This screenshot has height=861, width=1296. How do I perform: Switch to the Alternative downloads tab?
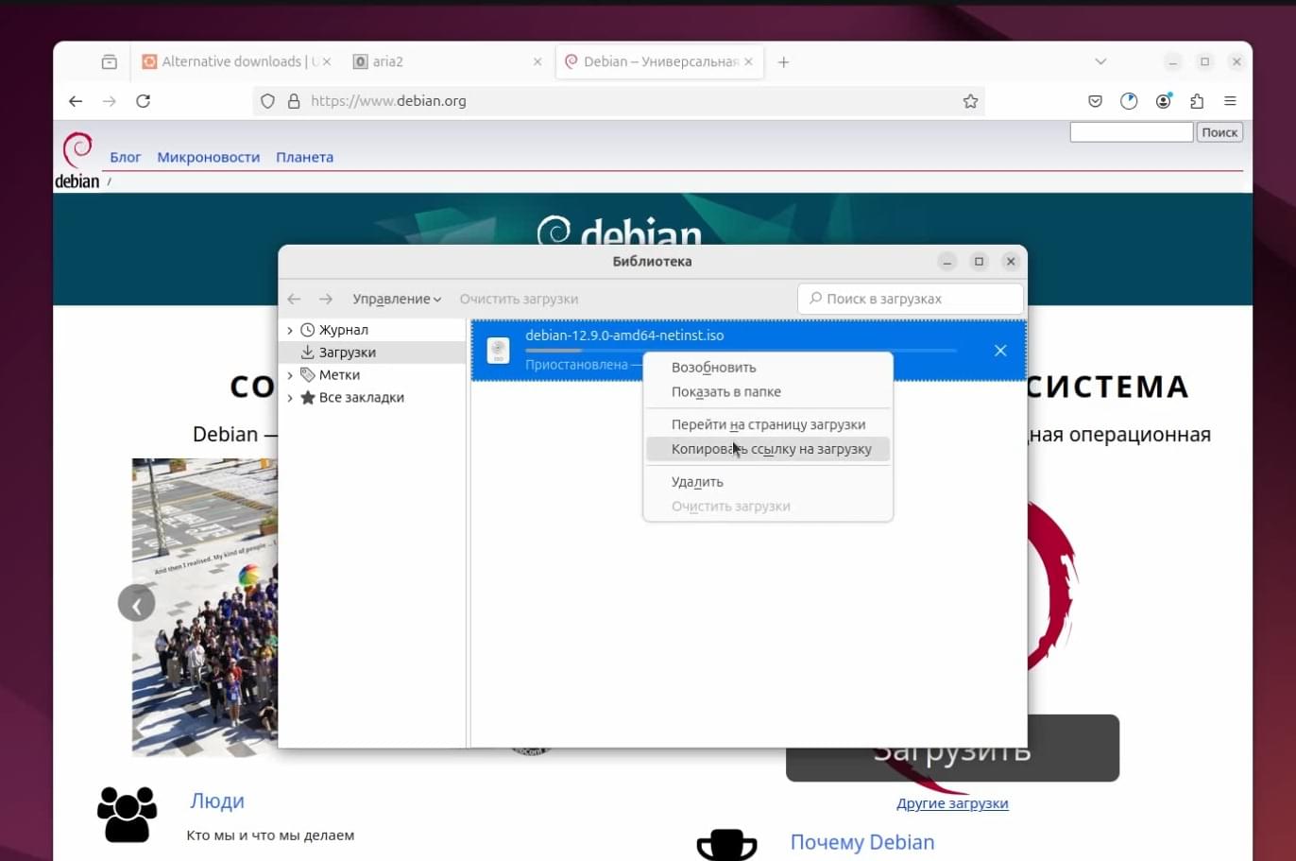click(x=236, y=61)
